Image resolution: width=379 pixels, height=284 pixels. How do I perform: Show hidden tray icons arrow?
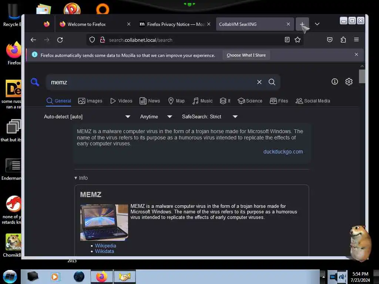click(x=323, y=277)
